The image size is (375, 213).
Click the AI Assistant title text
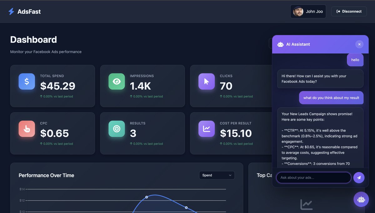pyautogui.click(x=298, y=44)
